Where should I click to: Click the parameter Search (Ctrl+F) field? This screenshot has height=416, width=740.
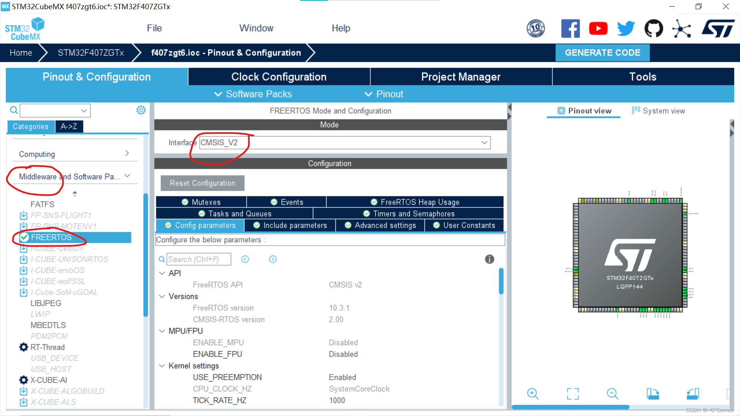pyautogui.click(x=198, y=259)
